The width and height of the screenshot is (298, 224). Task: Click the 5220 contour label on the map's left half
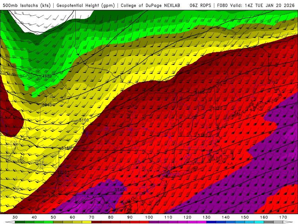tap(62, 172)
